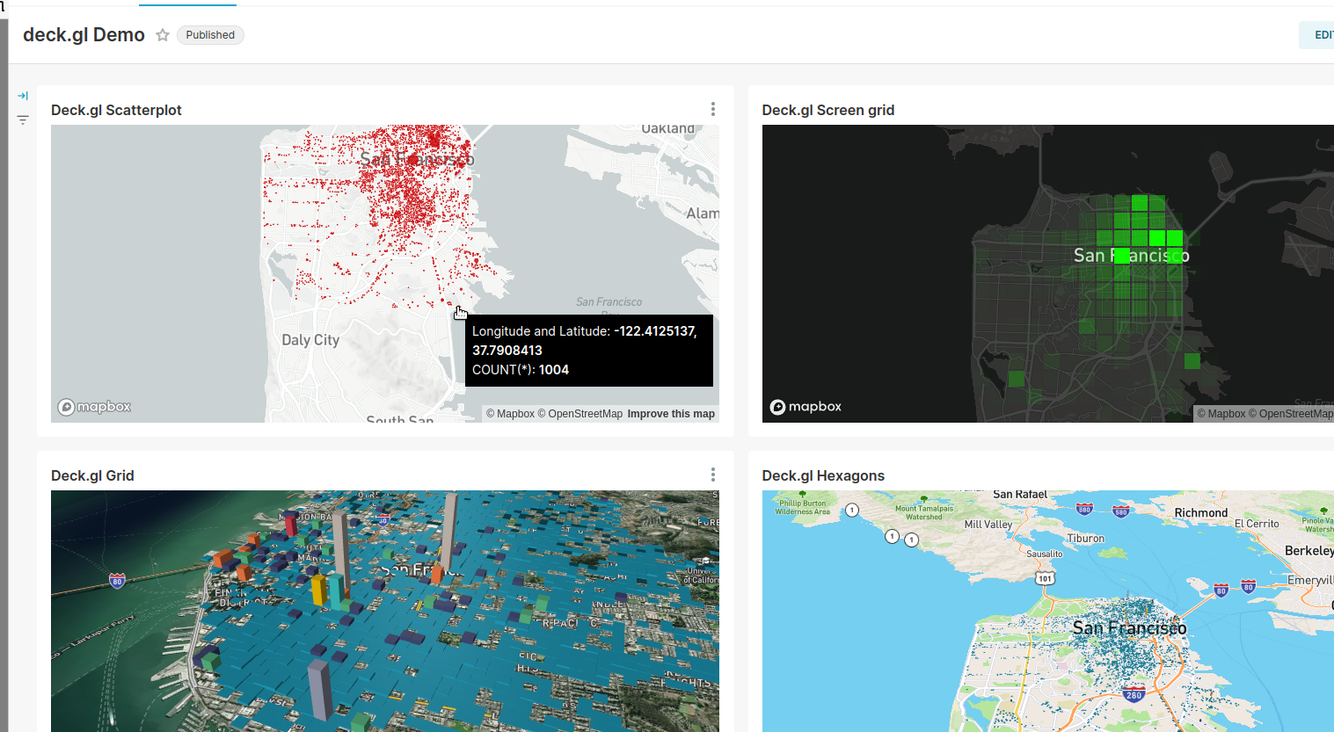Click the Highway 101 shield on Hexagons map
The image size is (1334, 732).
[1045, 578]
